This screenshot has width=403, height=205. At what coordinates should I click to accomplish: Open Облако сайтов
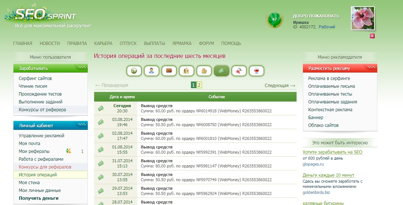pyautogui.click(x=323, y=125)
